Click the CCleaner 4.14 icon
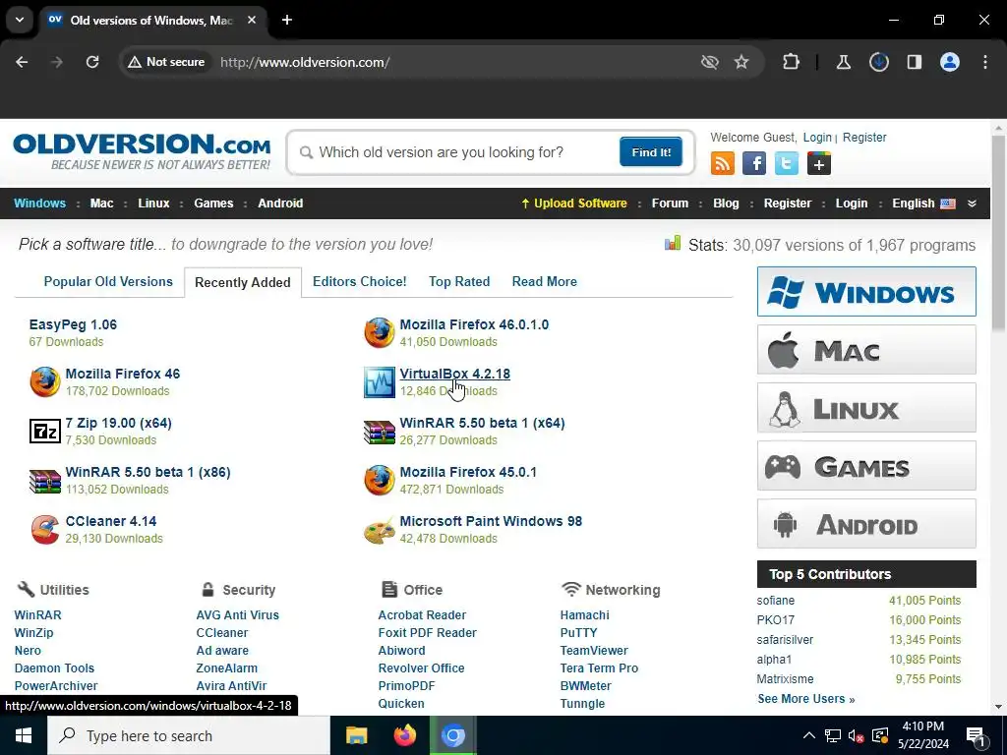Viewport: 1007px width, 755px height. point(45,530)
